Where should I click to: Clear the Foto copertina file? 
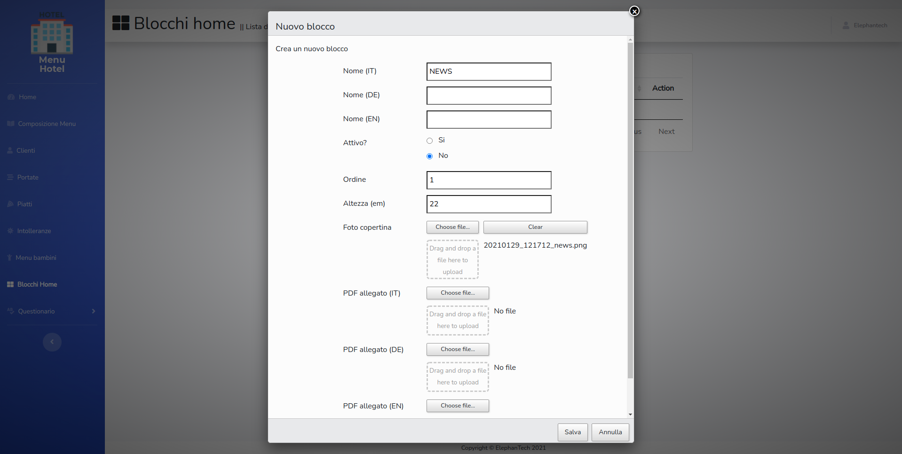(x=535, y=227)
